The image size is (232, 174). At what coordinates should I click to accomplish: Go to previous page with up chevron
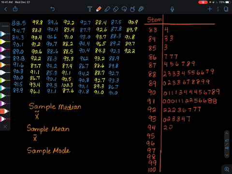(227, 133)
